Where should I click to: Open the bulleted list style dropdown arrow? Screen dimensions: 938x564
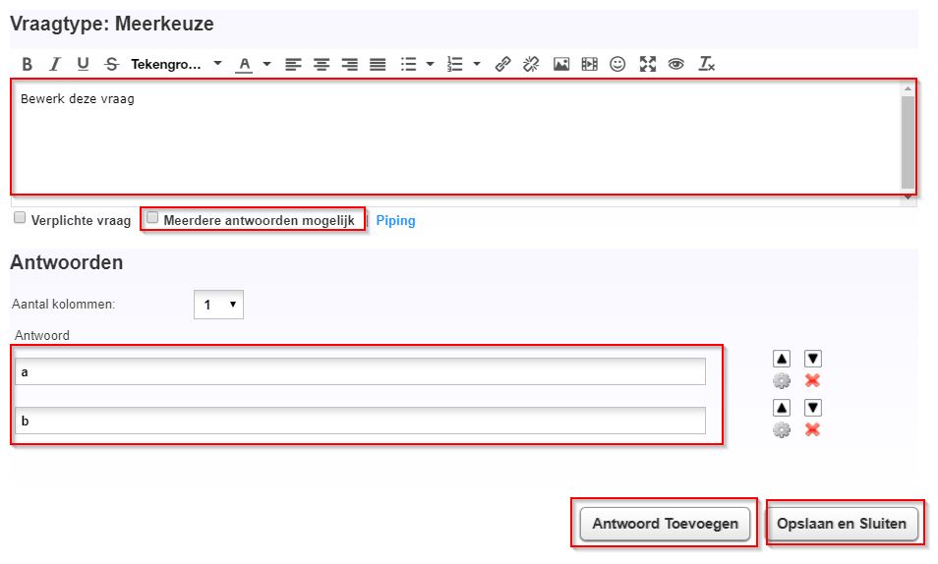pyautogui.click(x=431, y=65)
